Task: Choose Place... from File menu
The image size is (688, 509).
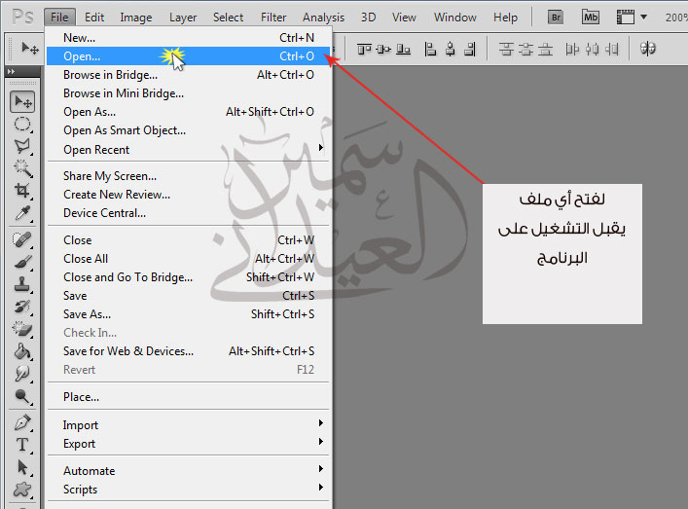Action: 188,397
